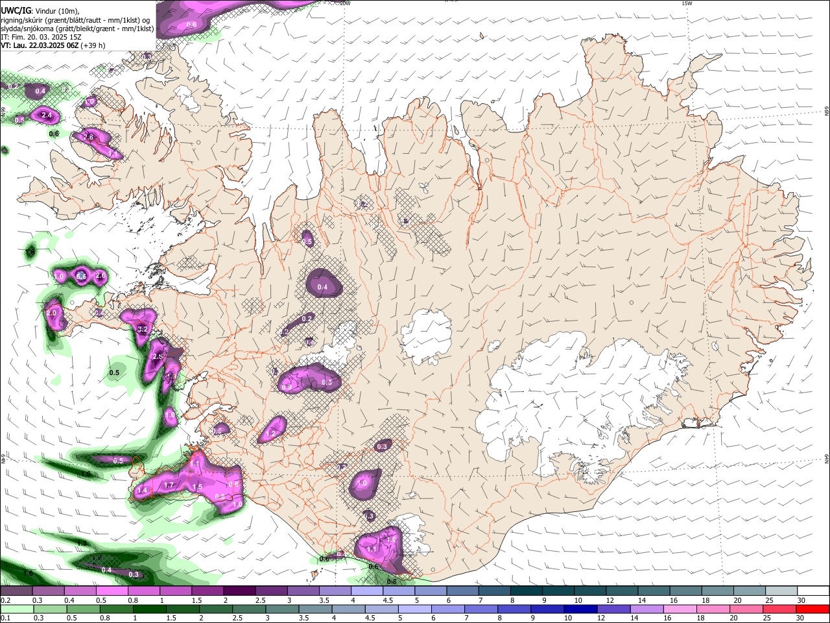Select the royal blue 8 mm rain swatch

(x=515, y=609)
